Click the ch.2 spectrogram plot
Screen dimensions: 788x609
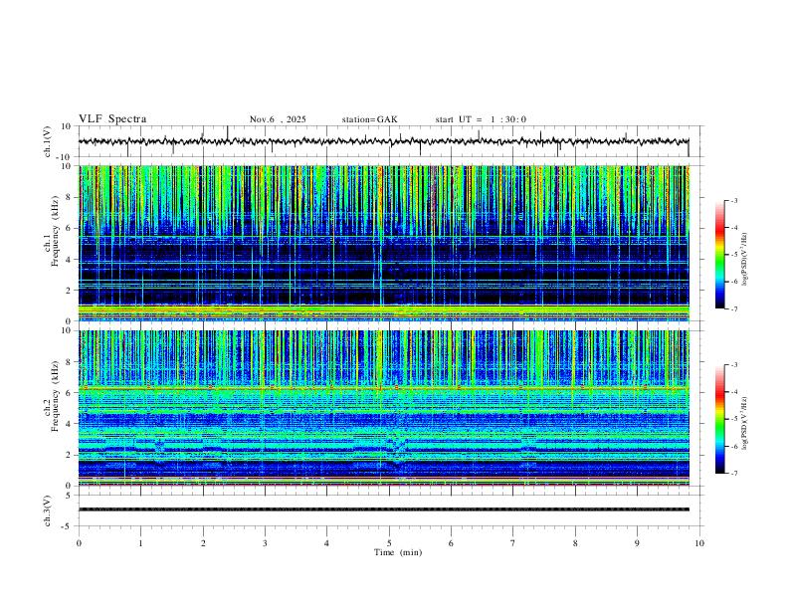point(384,408)
